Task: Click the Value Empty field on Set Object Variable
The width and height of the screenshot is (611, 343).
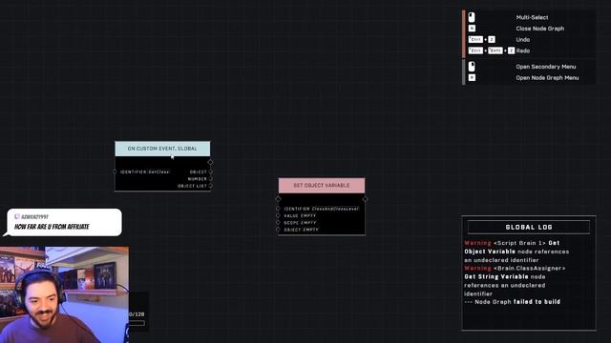Action: click(x=308, y=216)
